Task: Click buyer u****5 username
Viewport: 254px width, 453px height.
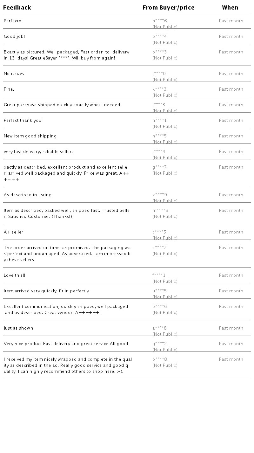Action: (159, 291)
